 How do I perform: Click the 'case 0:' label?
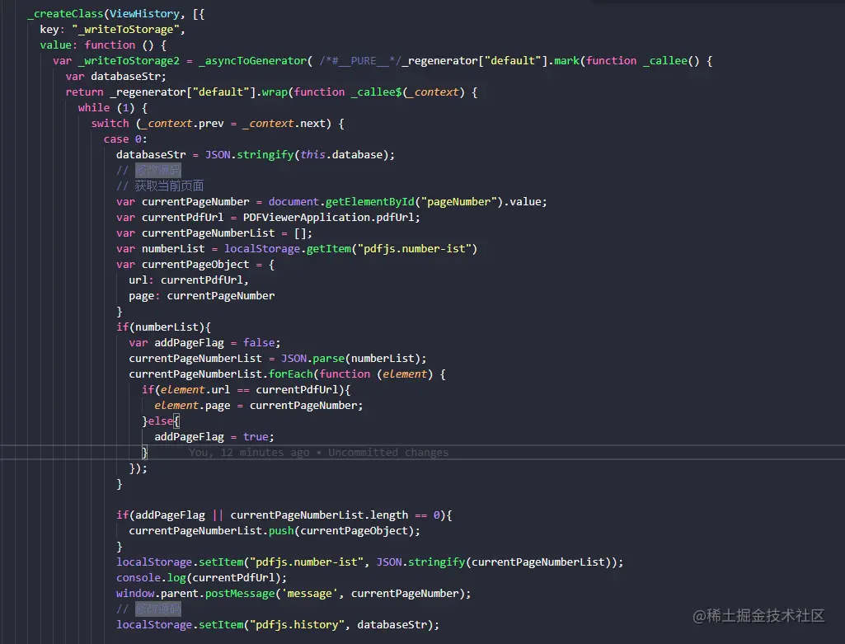[x=125, y=139]
